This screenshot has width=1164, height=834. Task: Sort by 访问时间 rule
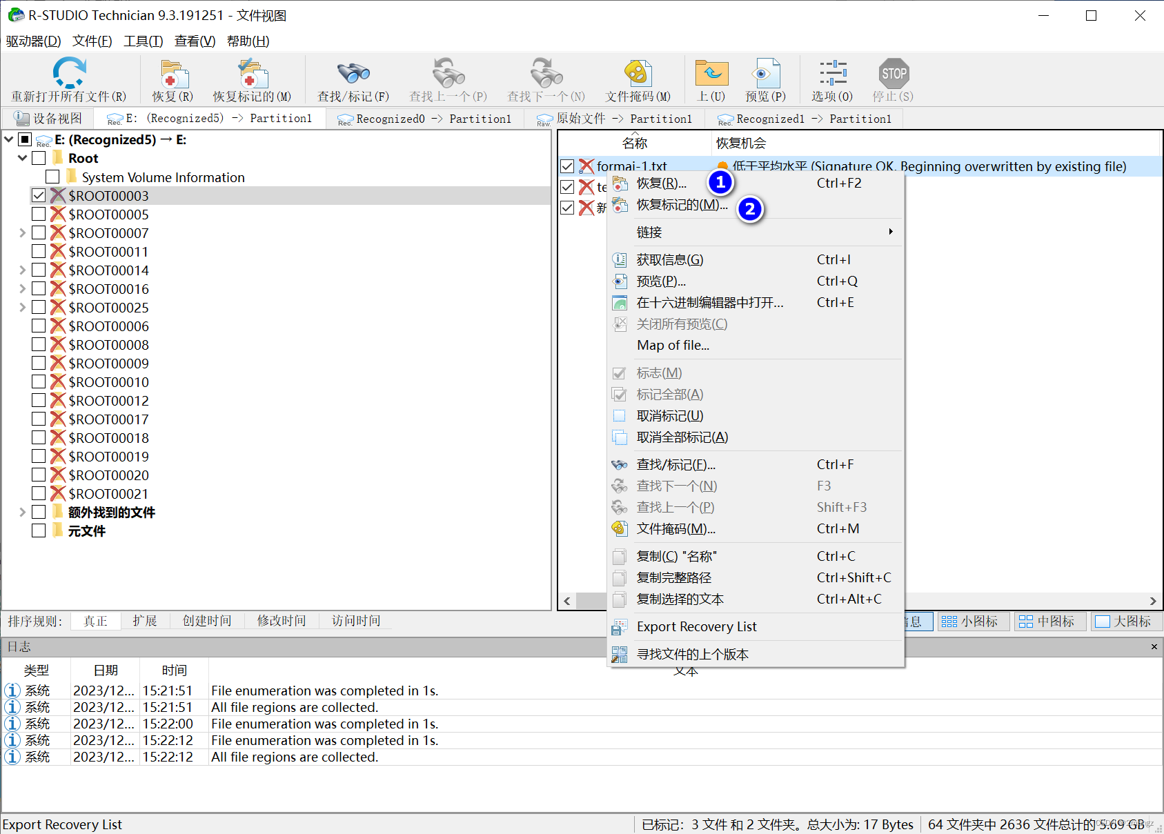click(x=356, y=621)
